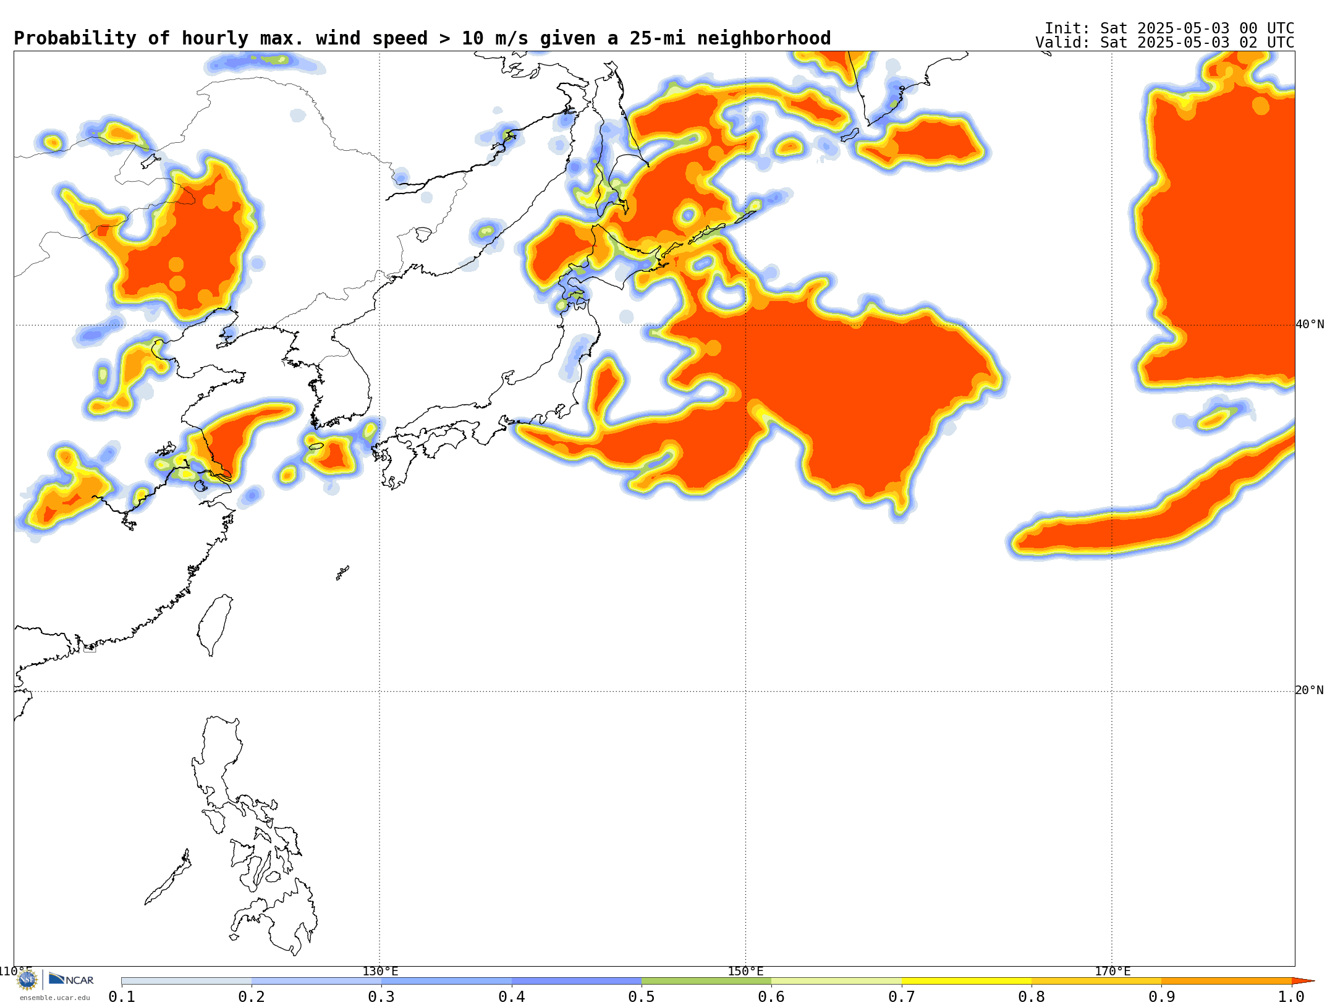This screenshot has height=1005, width=1335.
Task: Click the 0.7 colorbar tick label
Action: (902, 996)
